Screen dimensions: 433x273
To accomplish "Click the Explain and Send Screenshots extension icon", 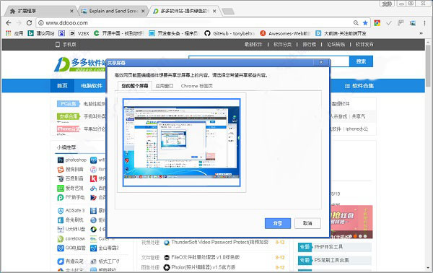I will (413, 23).
